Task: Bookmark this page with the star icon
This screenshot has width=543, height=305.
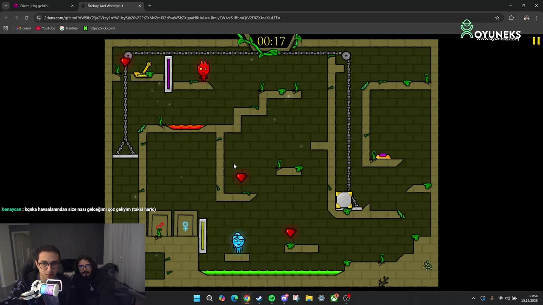Action: pyautogui.click(x=497, y=18)
